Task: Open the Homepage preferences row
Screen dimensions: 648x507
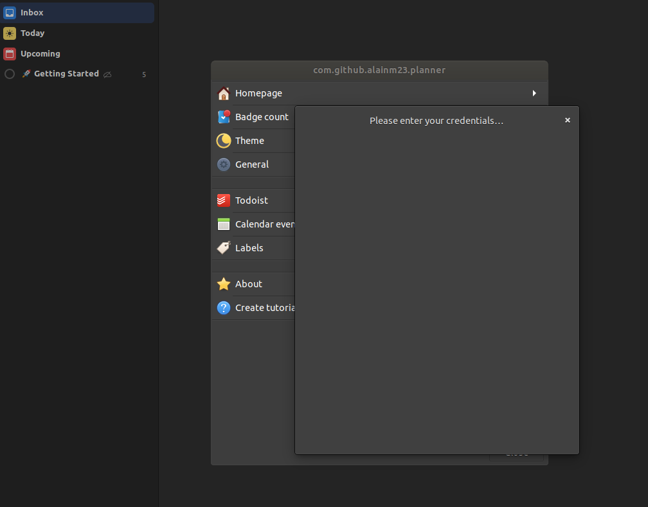Action: point(379,93)
